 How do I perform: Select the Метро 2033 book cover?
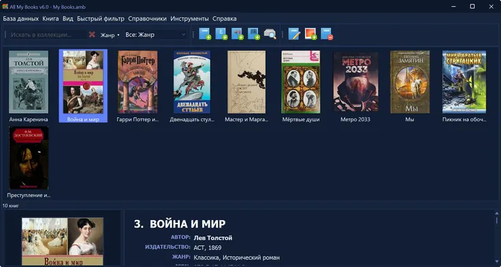tap(355, 82)
